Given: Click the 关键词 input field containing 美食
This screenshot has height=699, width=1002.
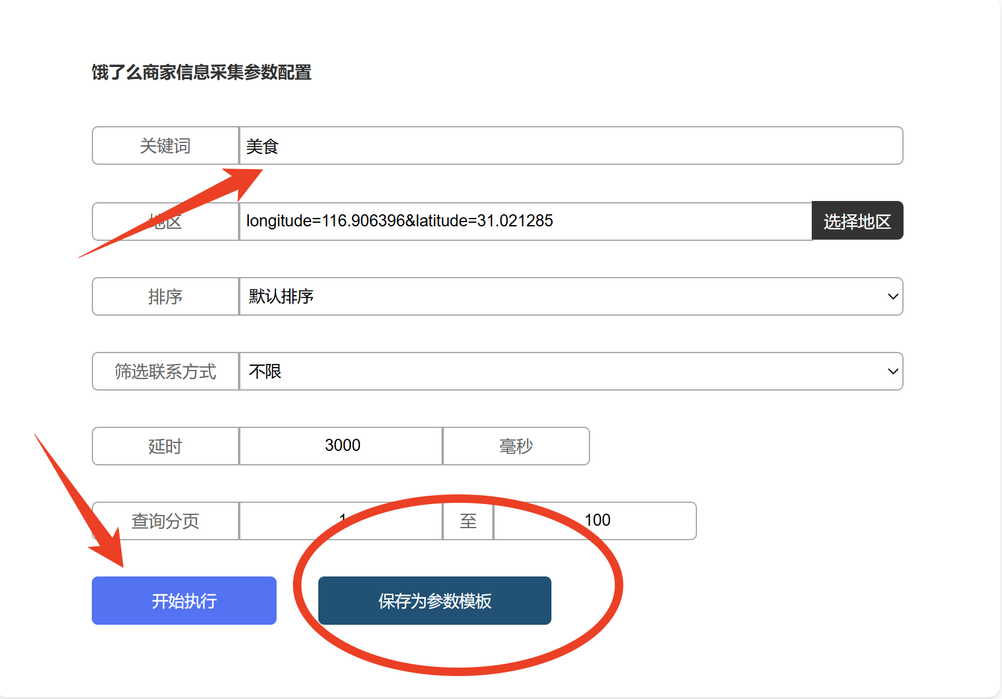Looking at the screenshot, I should [x=570, y=146].
